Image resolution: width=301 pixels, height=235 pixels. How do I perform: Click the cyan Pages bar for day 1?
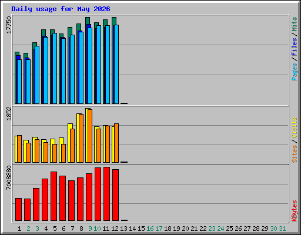pos(19,82)
